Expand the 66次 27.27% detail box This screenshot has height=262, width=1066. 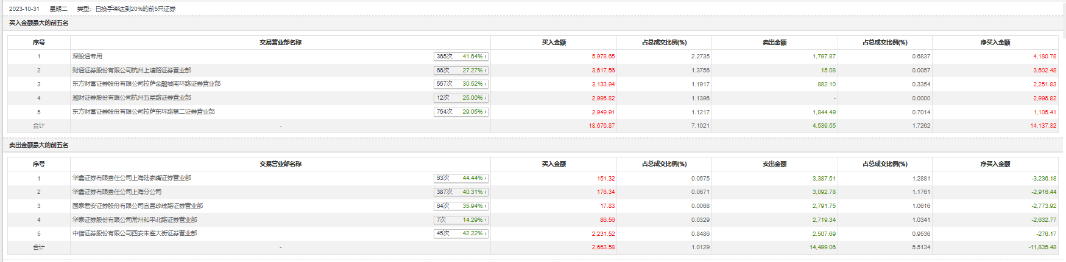pyautogui.click(x=461, y=71)
